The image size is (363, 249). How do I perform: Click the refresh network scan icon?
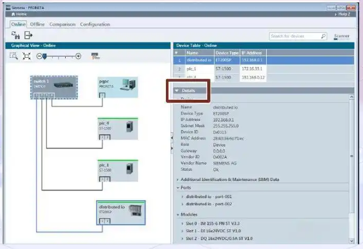click(16, 36)
